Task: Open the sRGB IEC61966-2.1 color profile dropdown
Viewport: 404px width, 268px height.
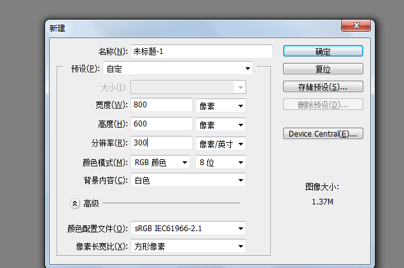Action: (x=188, y=228)
